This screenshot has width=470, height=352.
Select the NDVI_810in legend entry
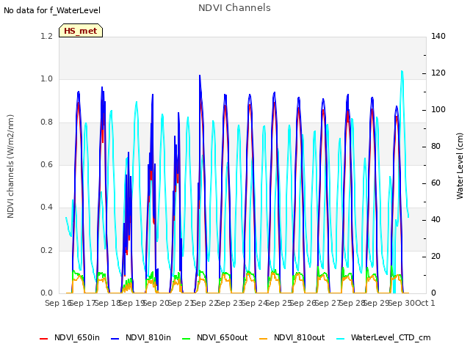tap(141, 337)
